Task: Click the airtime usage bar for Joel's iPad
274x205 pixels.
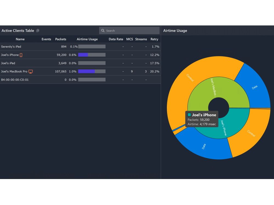Action: coord(92,63)
